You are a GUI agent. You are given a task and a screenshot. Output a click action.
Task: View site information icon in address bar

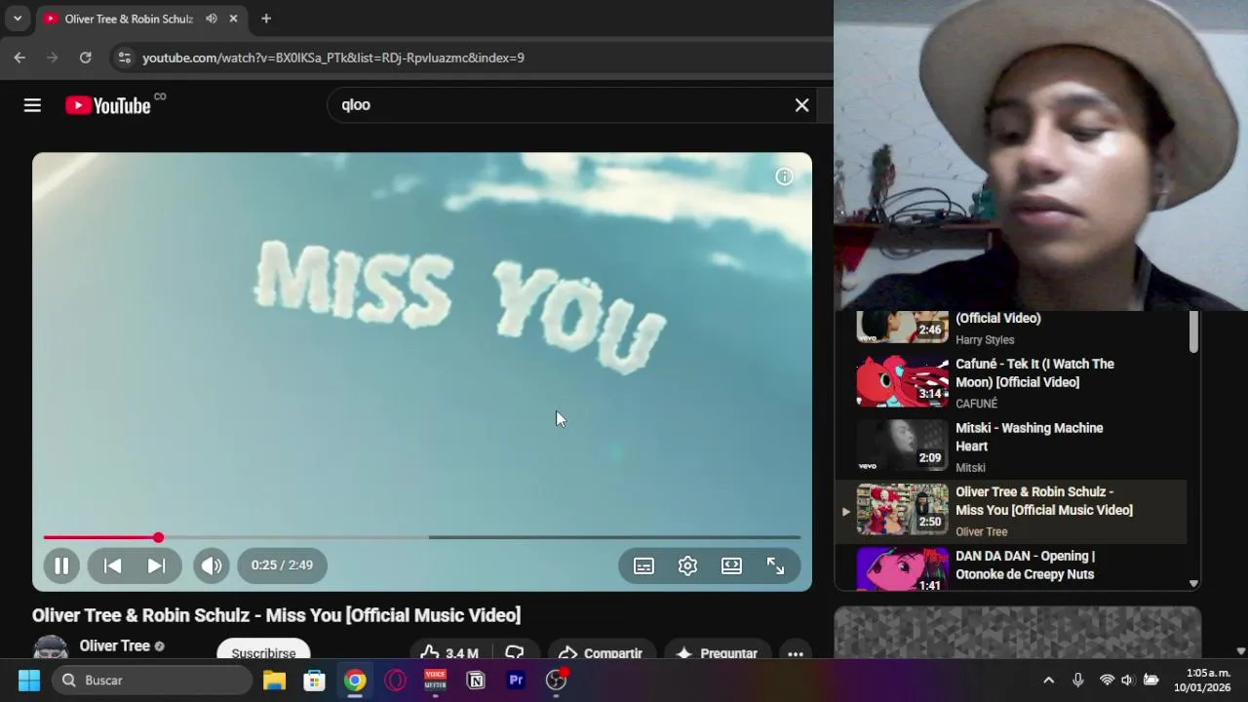[124, 58]
